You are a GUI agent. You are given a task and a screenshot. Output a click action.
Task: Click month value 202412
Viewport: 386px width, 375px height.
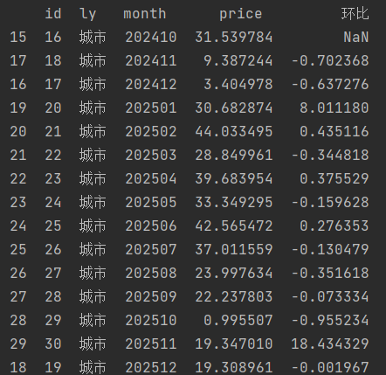coord(151,85)
